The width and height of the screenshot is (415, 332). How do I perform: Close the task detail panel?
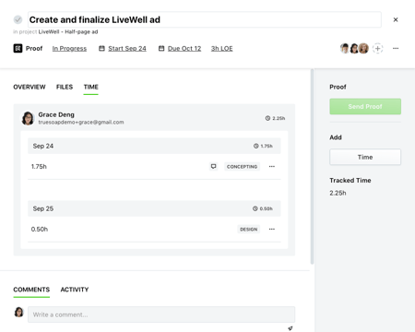(396, 19)
